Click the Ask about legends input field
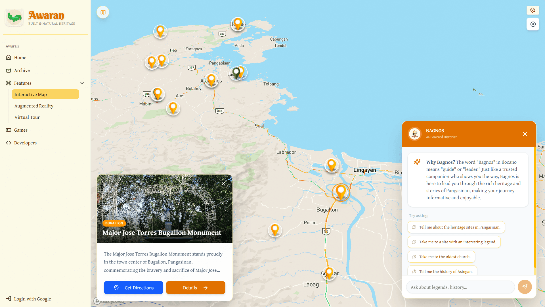Image resolution: width=545 pixels, height=307 pixels. [x=460, y=287]
